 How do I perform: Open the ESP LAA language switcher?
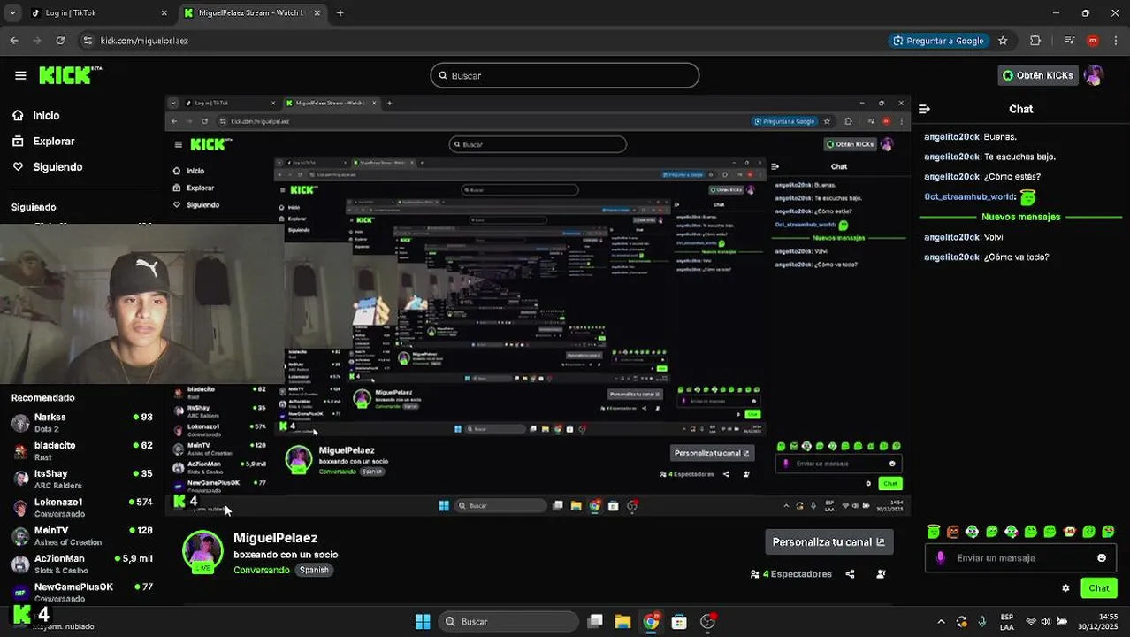pos(1006,621)
